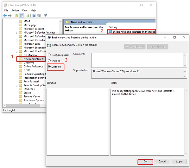Click the tree pane scroll up arrow
190x168 pixels.
pyautogui.click(x=60, y=21)
